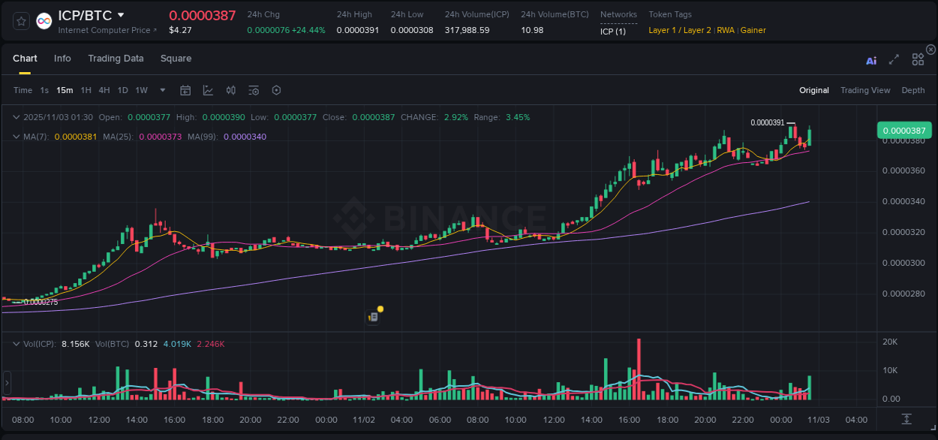Open the Gainer token tag link
This screenshot has width=938, height=440.
coord(753,30)
